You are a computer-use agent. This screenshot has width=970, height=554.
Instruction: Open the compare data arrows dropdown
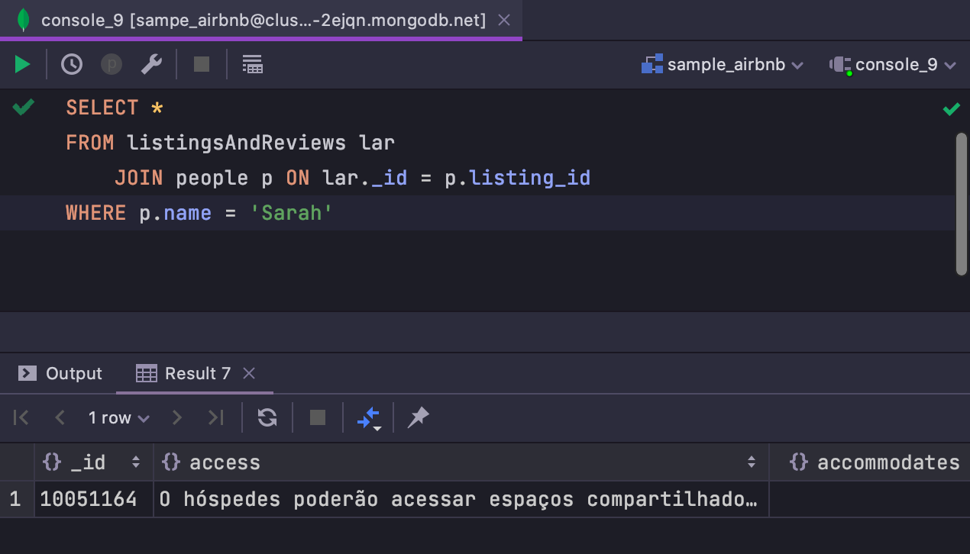[x=369, y=418]
